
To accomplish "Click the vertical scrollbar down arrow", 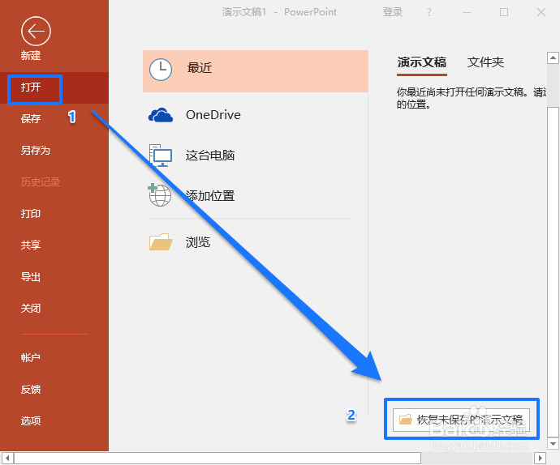I will pyautogui.click(x=553, y=444).
